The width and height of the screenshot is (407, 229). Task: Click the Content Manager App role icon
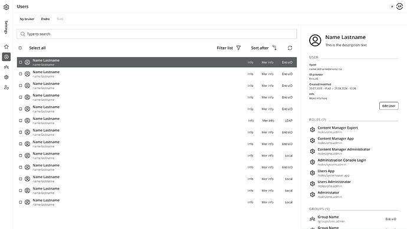click(x=313, y=140)
